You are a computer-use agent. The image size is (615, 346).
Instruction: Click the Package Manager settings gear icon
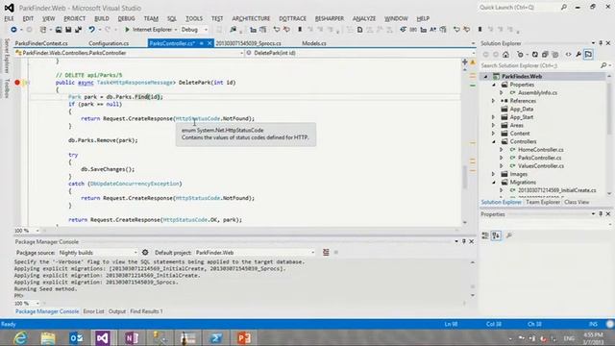pyautogui.click(x=145, y=253)
